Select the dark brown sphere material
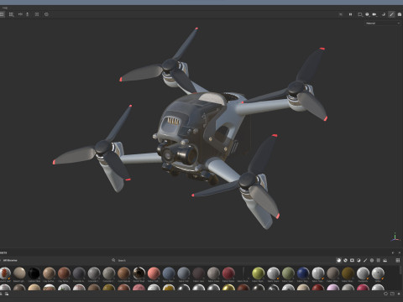Screen dimensions: 403x302 tap(198, 273)
